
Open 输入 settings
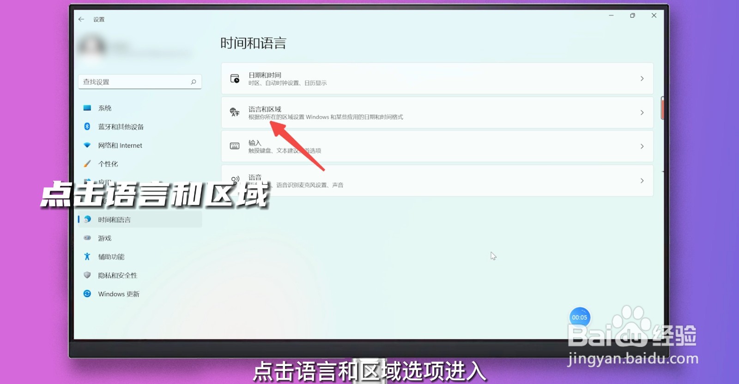[x=437, y=146]
